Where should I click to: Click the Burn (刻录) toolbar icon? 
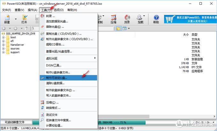tap(127, 19)
